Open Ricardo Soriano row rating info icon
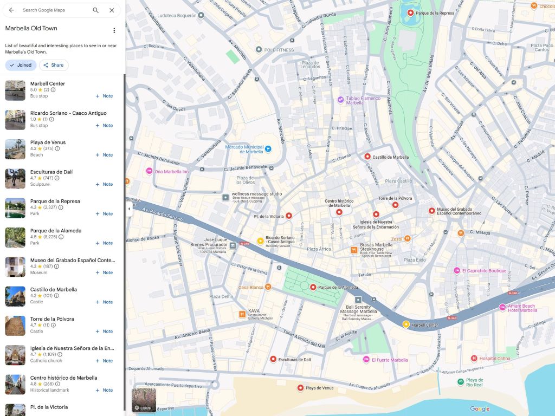The image size is (555, 416). tap(51, 119)
